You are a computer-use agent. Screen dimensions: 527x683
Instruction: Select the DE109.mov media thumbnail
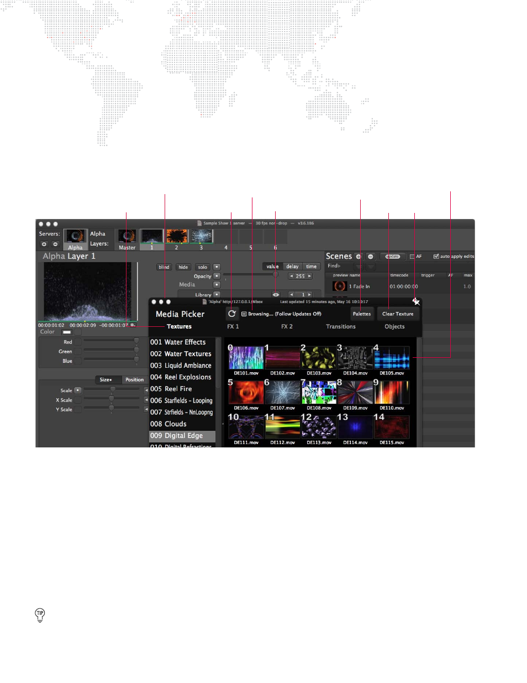(355, 393)
